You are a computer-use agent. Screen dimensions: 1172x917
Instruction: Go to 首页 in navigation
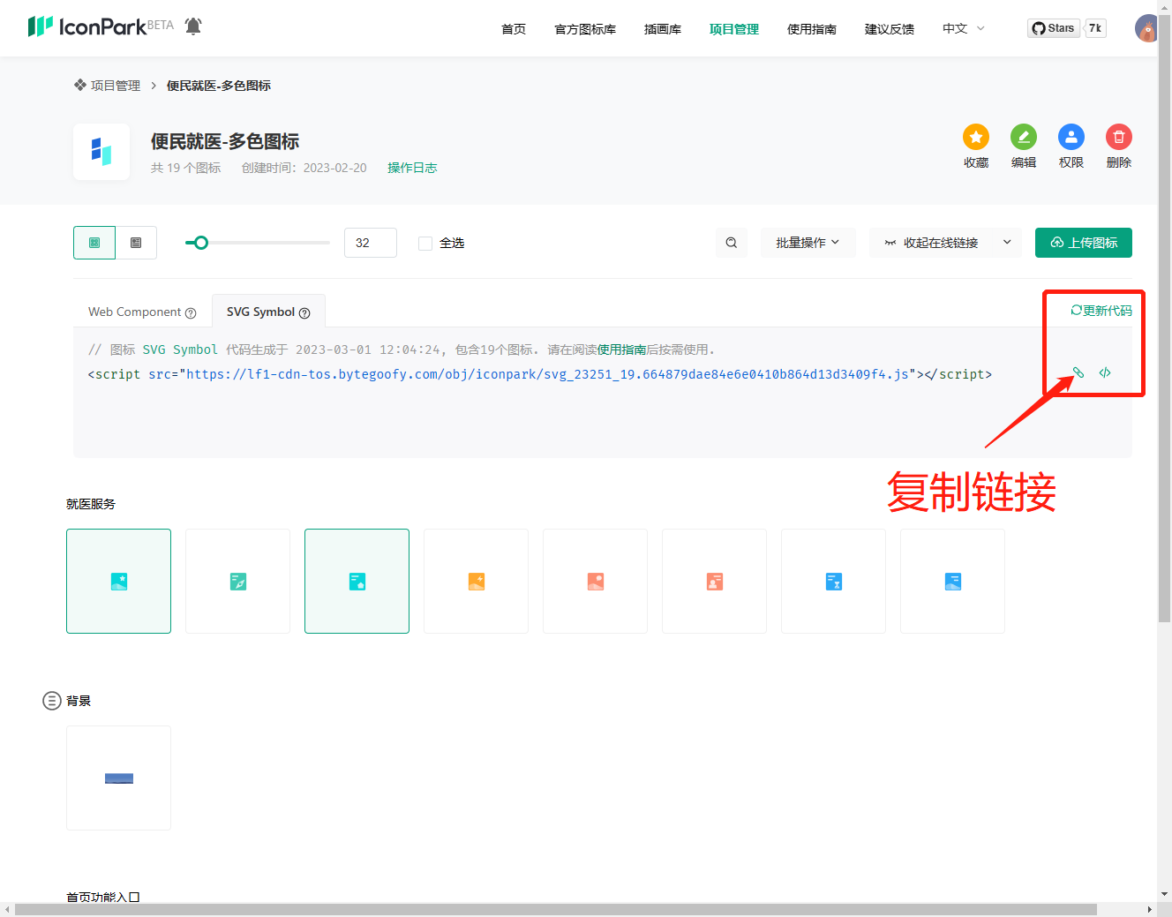pos(514,29)
